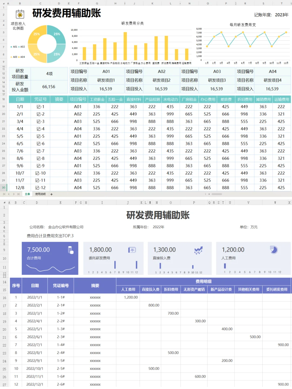
Task: Click the next-sheet navigation arrow
Action: tap(14, 194)
